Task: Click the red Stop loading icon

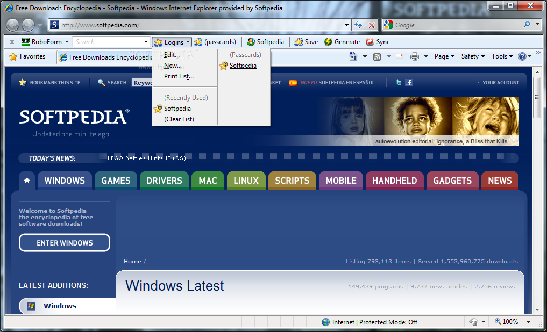Action: coord(372,25)
